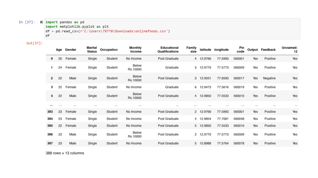Click the Unnamed: 12 column header
The height and width of the screenshot is (178, 318).
tap(289, 50)
